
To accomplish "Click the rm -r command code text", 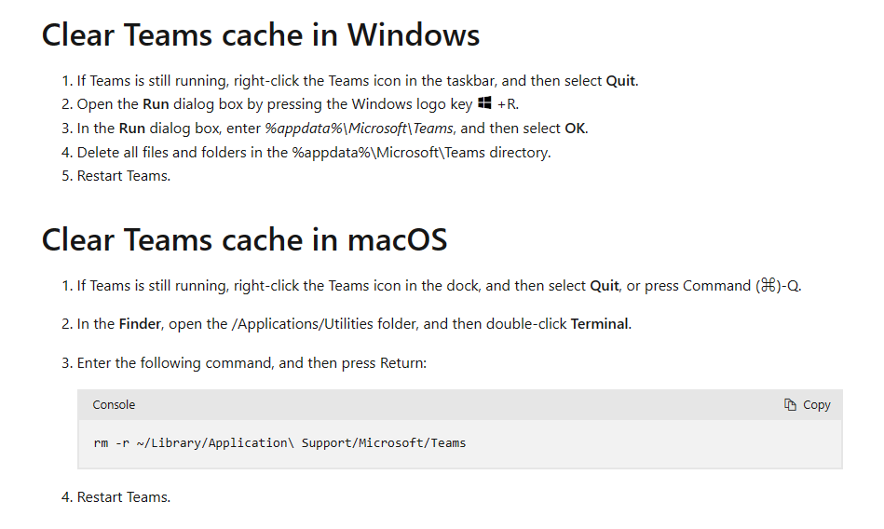I will 279,442.
